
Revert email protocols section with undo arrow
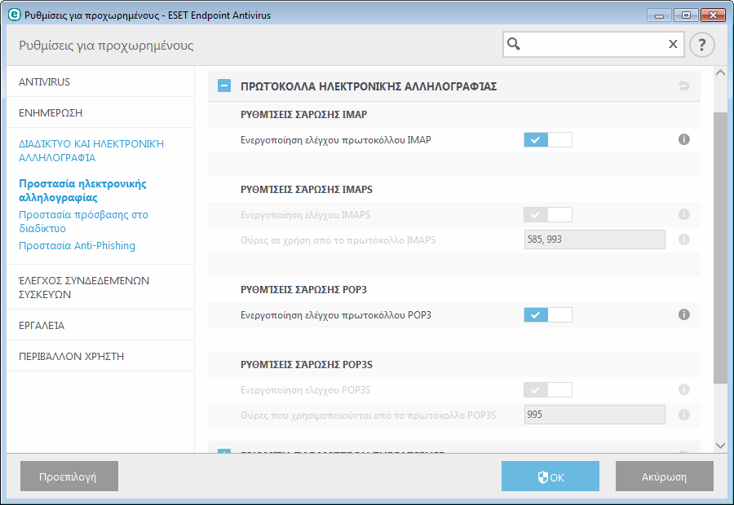point(684,86)
